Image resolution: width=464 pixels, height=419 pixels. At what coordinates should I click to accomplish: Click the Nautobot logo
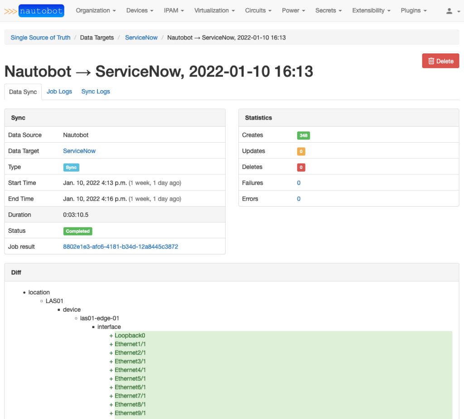click(34, 11)
